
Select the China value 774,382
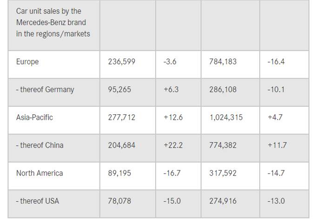[223, 145]
